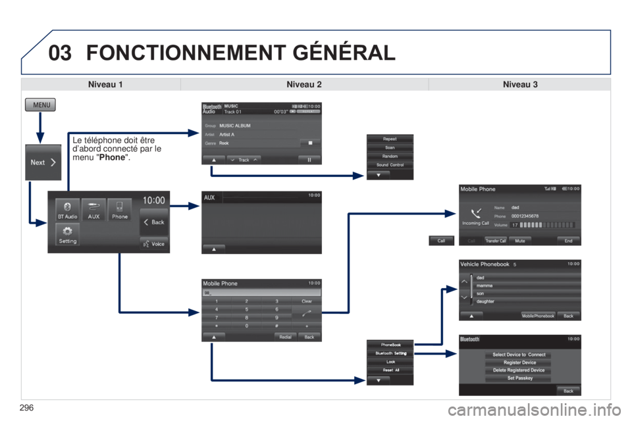Viewport: 632px width, 421px height.
Task: Open the Phone icon in menu
Action: click(119, 210)
